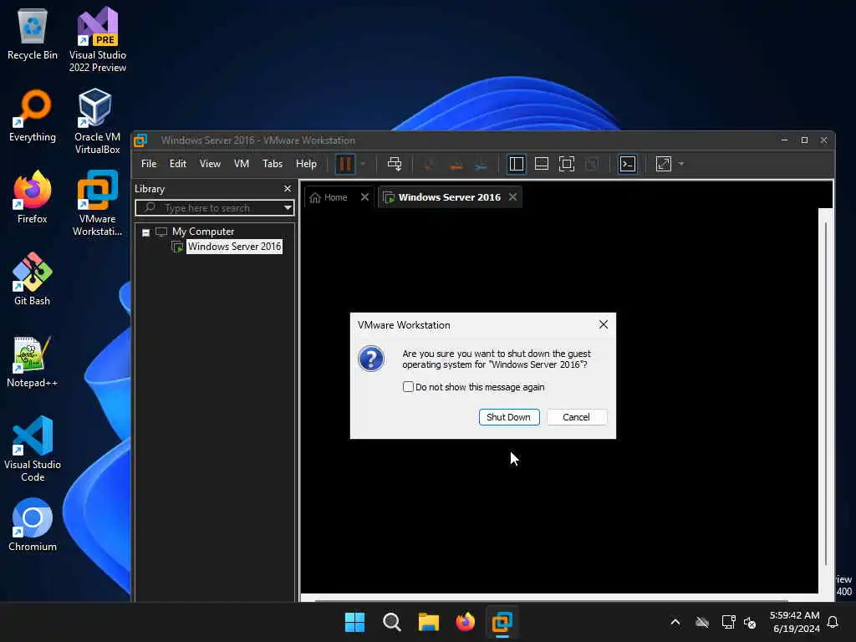Toggle the library sidebar view icon
Image resolution: width=856 pixels, height=642 pixels.
pyautogui.click(x=516, y=164)
